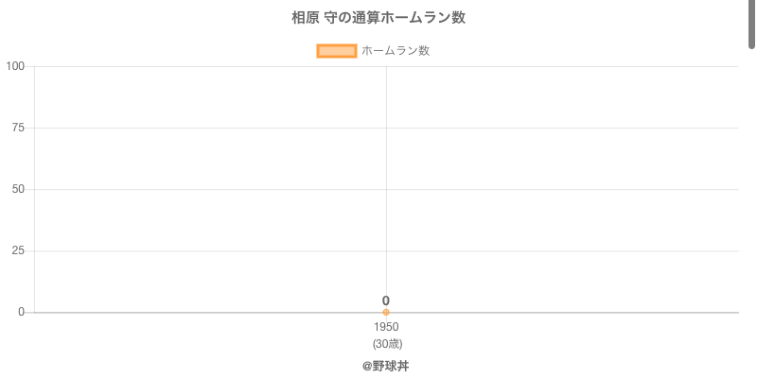Toggle the ホームラン数 legend label
The width and height of the screenshot is (757, 378).
(x=396, y=51)
